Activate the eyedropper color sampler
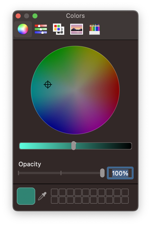This screenshot has height=226, width=151. (x=42, y=196)
